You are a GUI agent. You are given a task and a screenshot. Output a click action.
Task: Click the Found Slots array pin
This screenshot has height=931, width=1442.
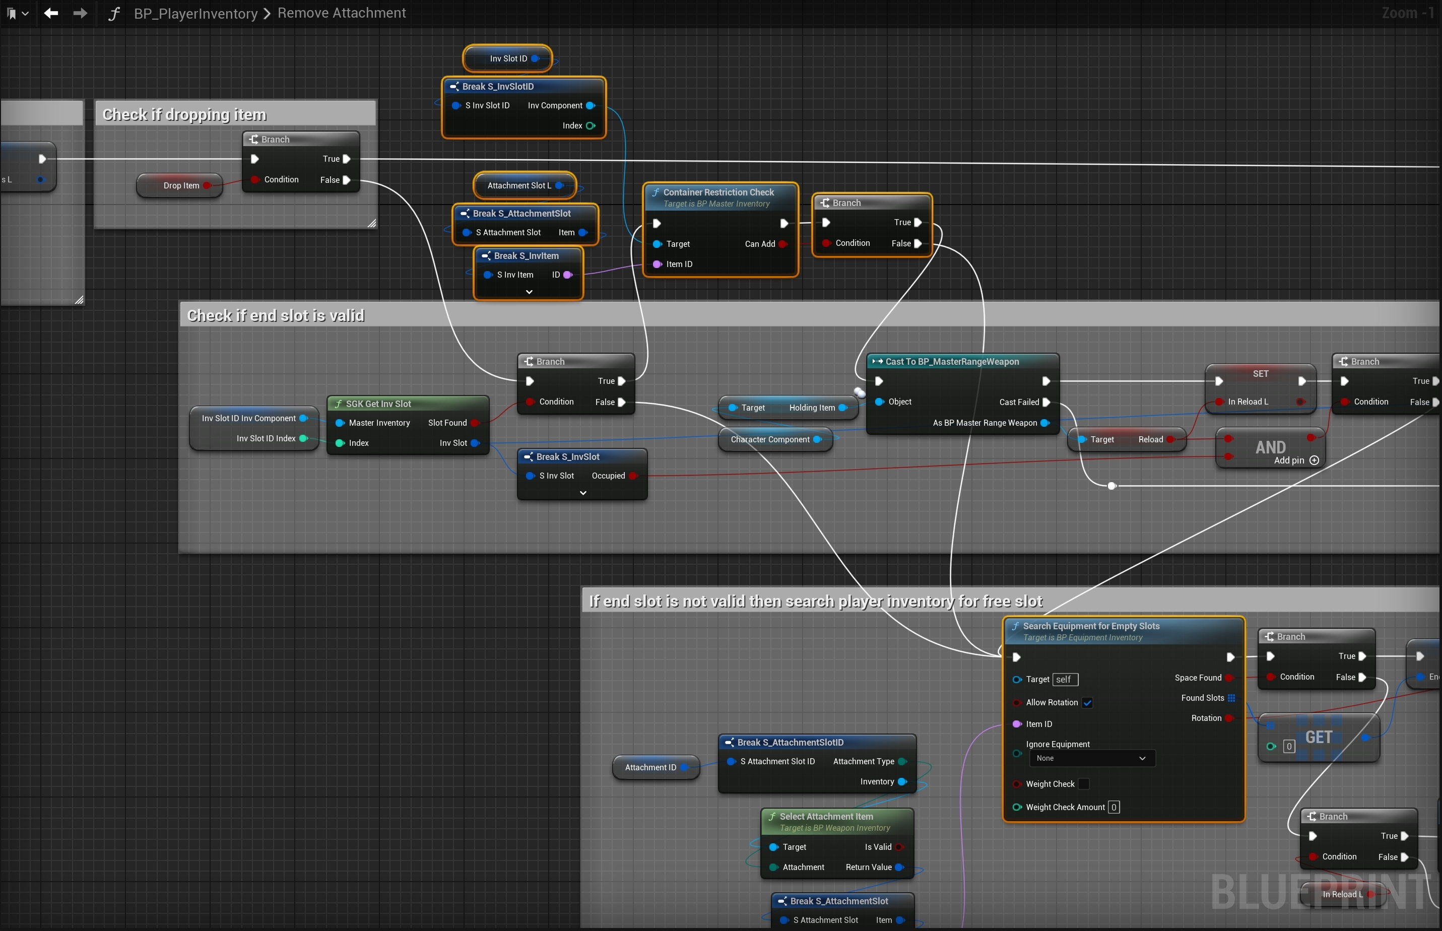pos(1231,698)
